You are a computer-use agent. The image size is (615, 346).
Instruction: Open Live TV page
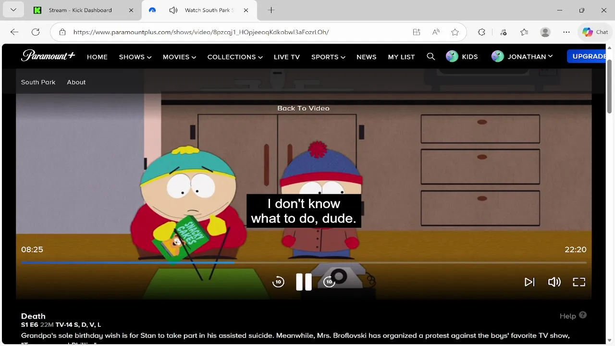click(287, 57)
